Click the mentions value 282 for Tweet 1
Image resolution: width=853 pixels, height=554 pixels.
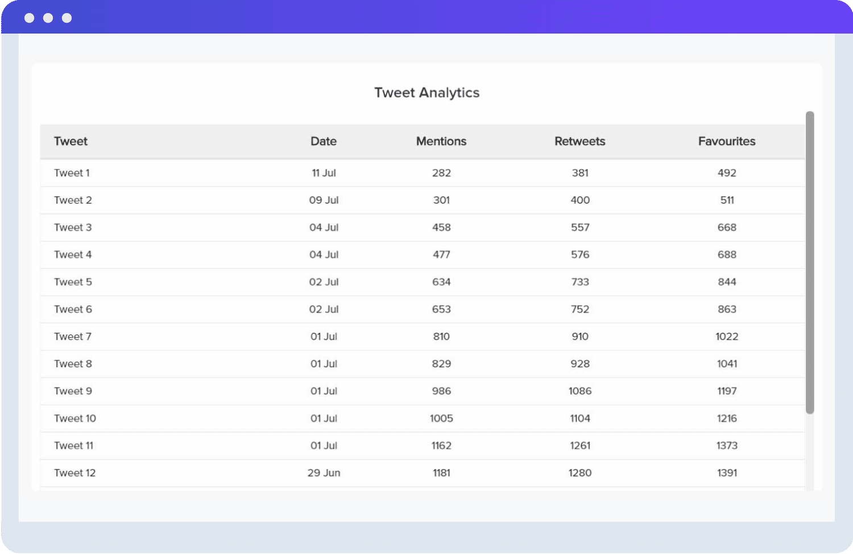(441, 172)
